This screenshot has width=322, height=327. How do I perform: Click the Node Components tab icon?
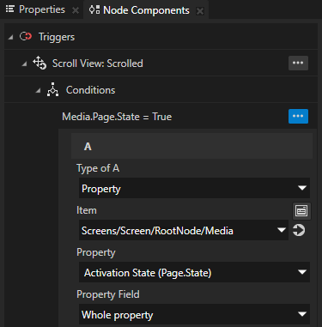pyautogui.click(x=94, y=10)
